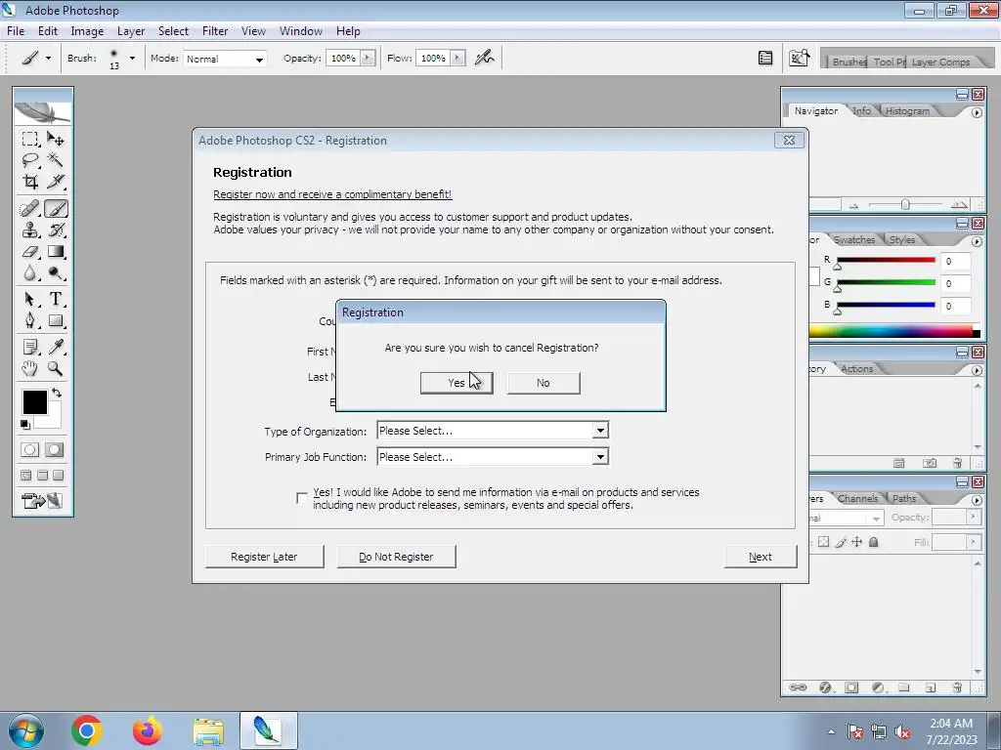
Task: Open the Opacity slider arrow
Action: pos(368,58)
